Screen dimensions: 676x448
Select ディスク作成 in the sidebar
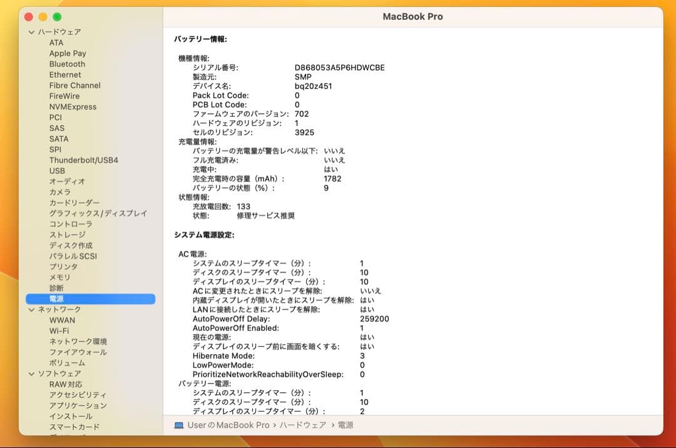point(71,245)
